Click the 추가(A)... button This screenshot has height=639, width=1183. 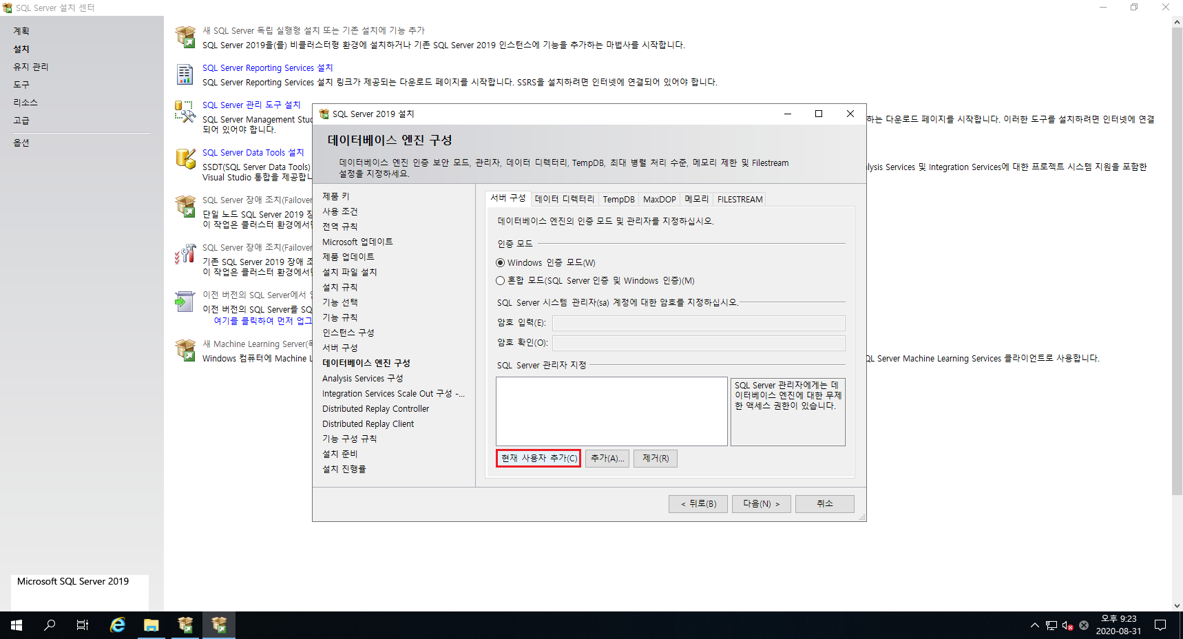[x=607, y=458]
